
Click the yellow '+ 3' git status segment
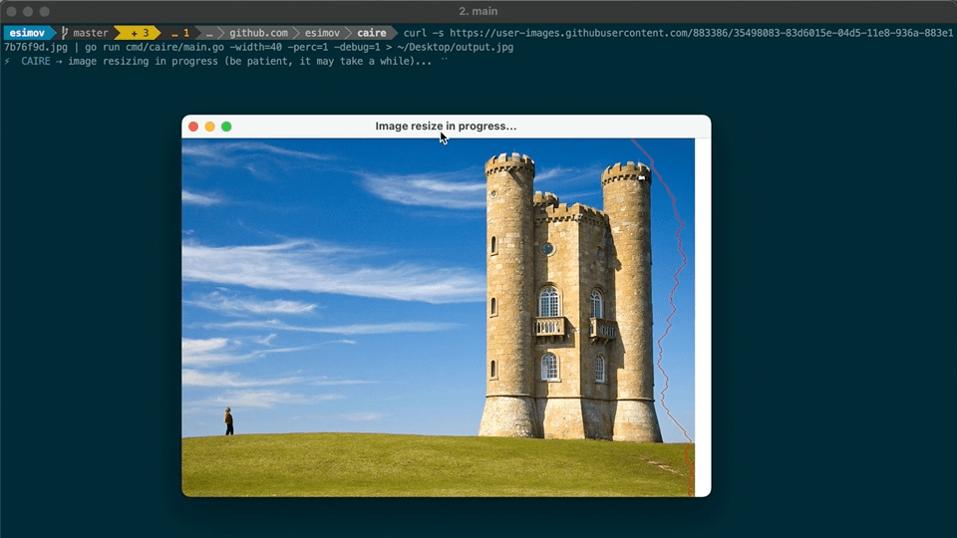[x=139, y=33]
